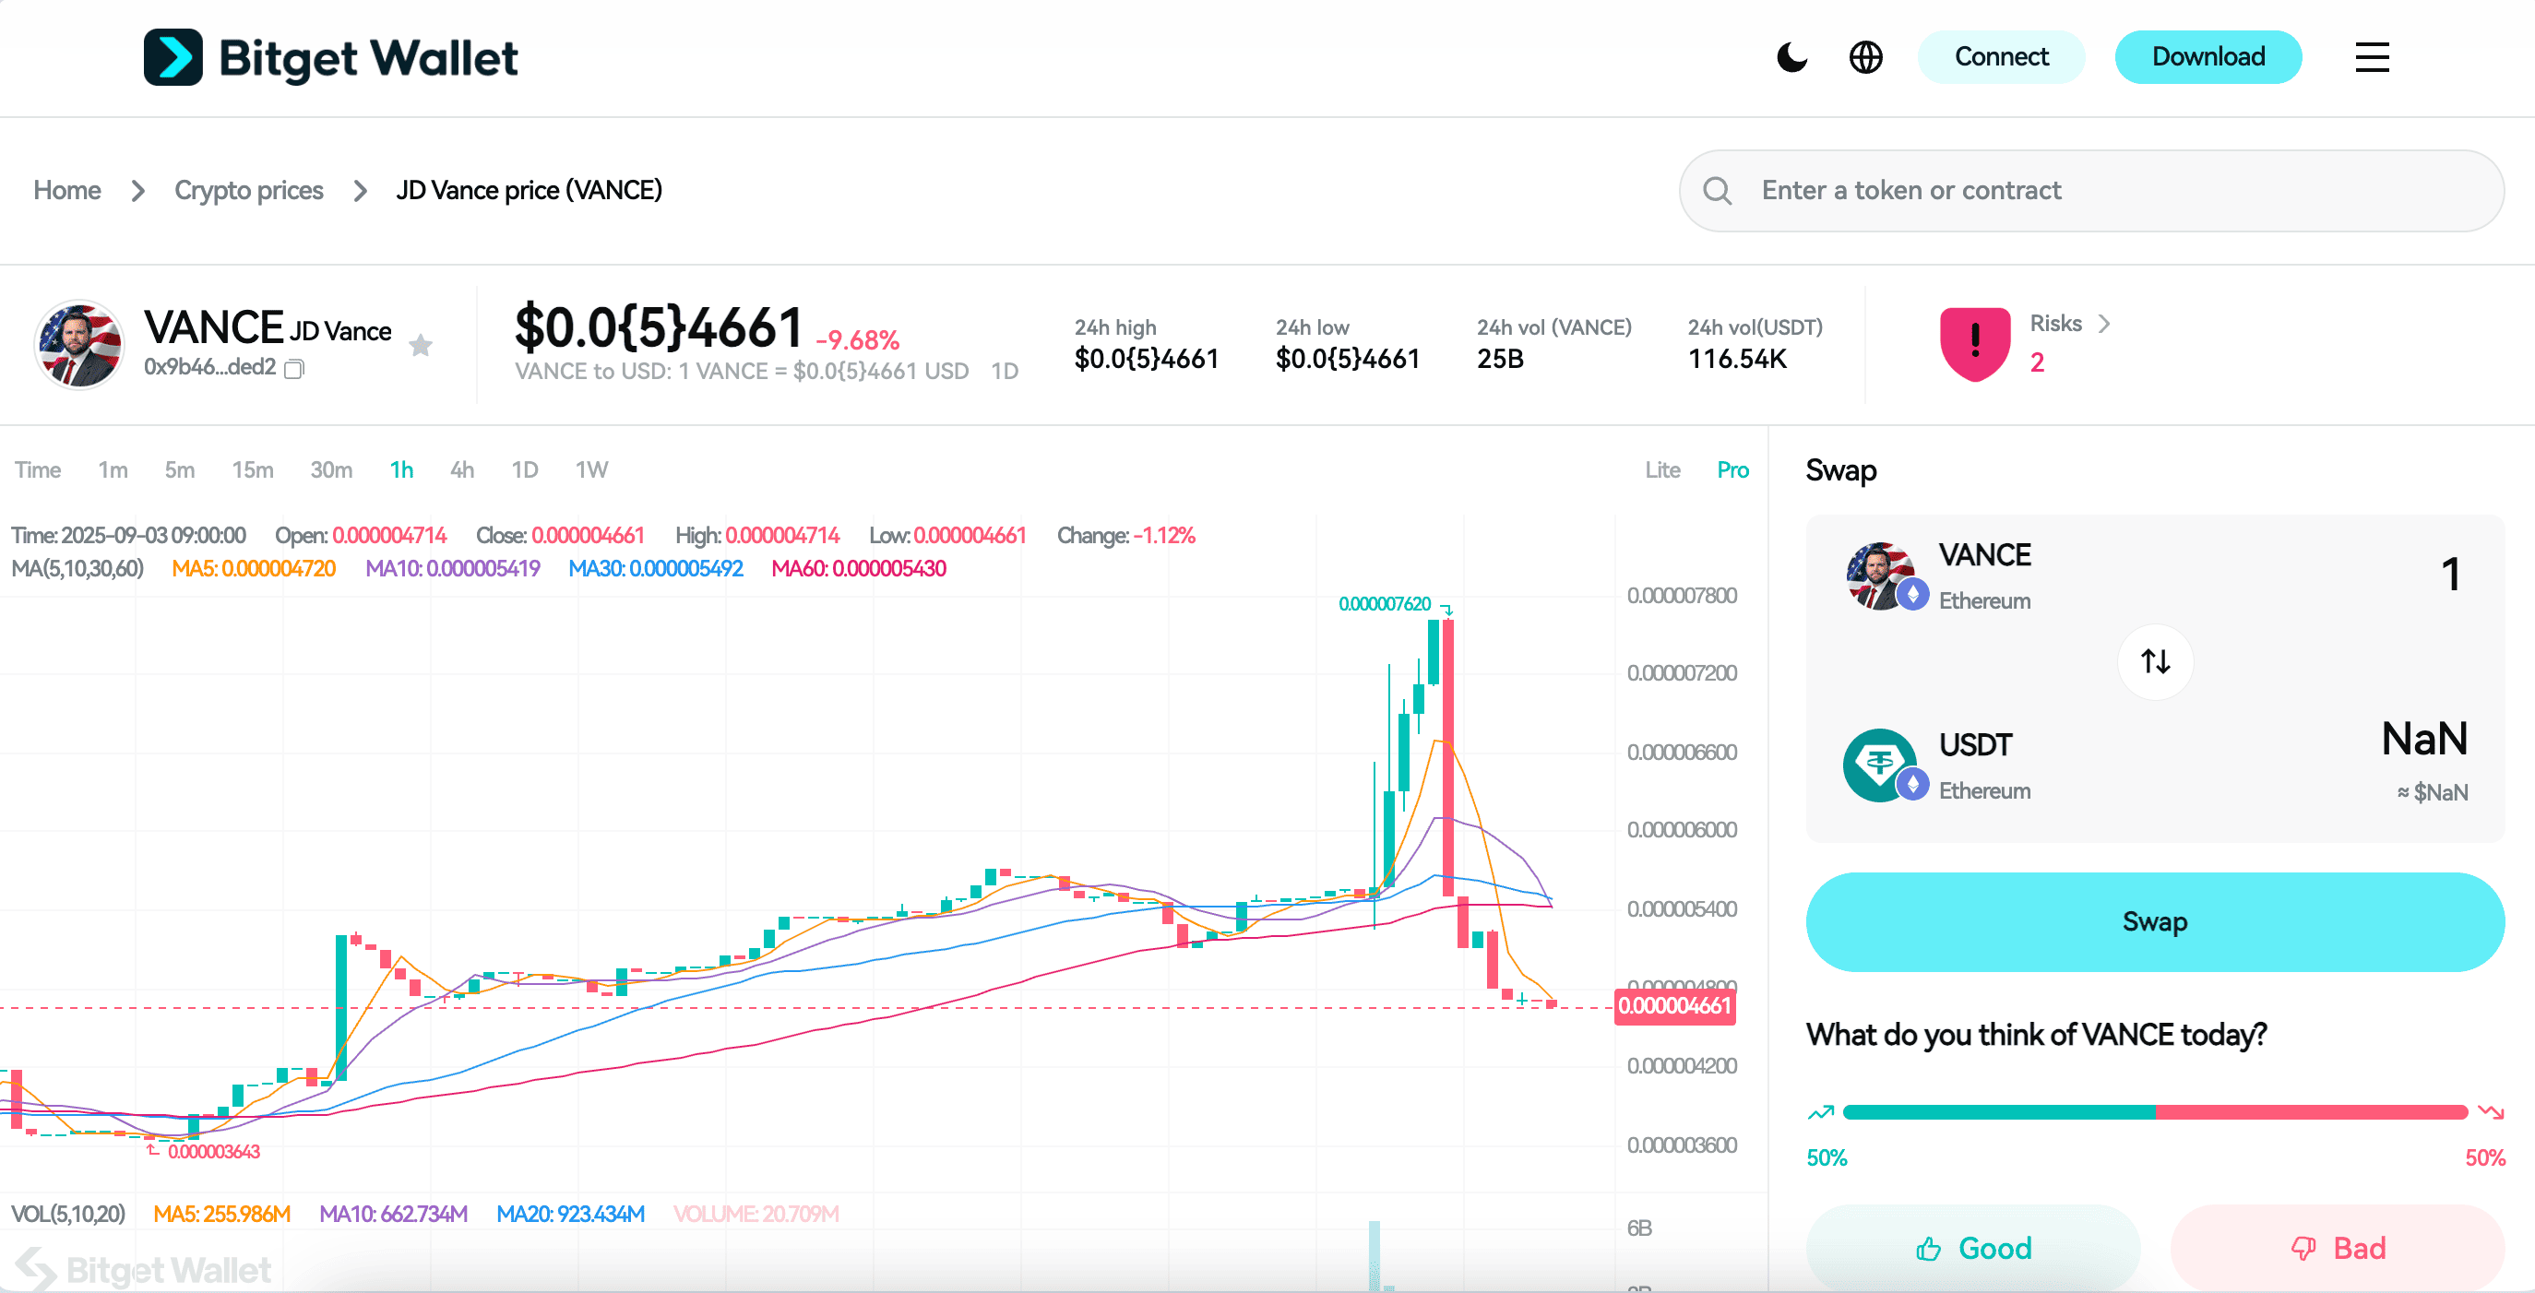
Task: Click the thumbs-down icon in Bad
Action: pyautogui.click(x=2303, y=1249)
